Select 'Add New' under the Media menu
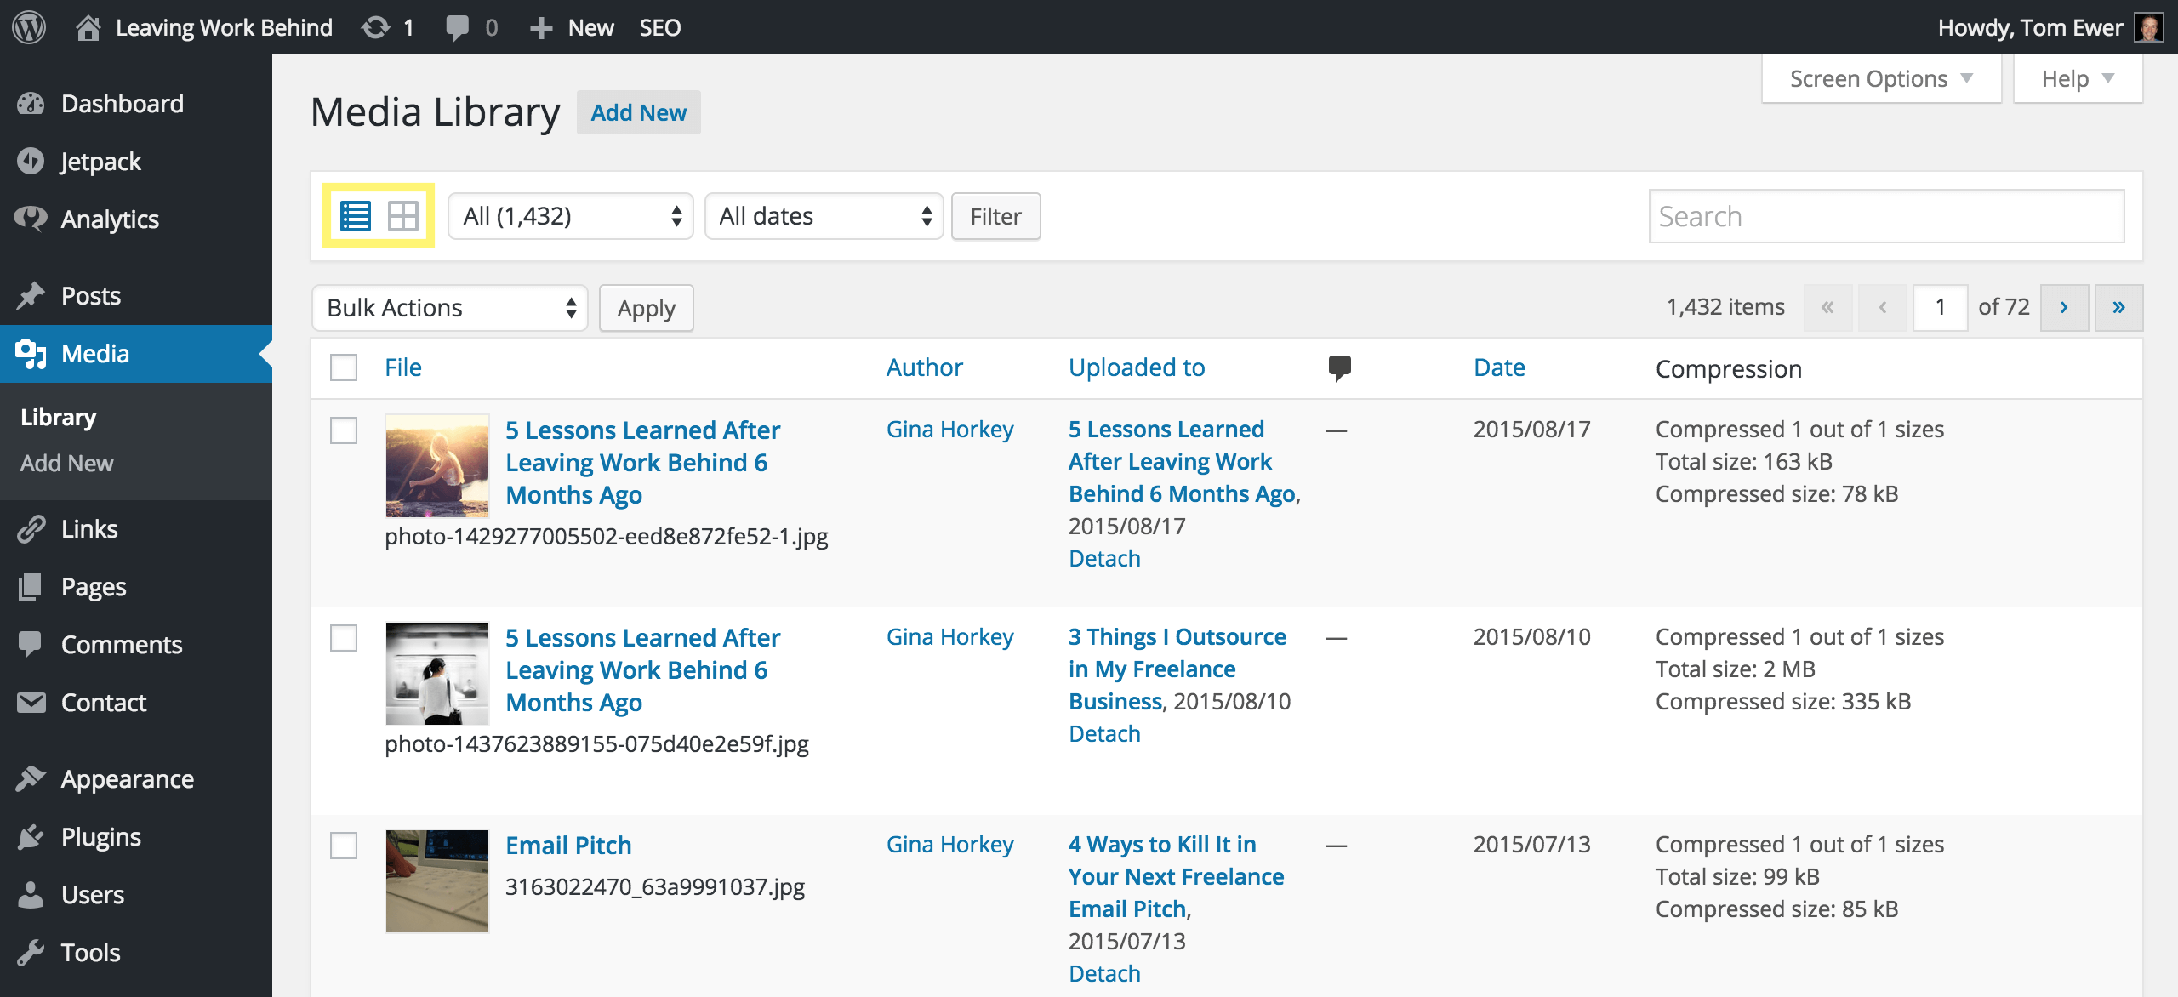 [66, 463]
